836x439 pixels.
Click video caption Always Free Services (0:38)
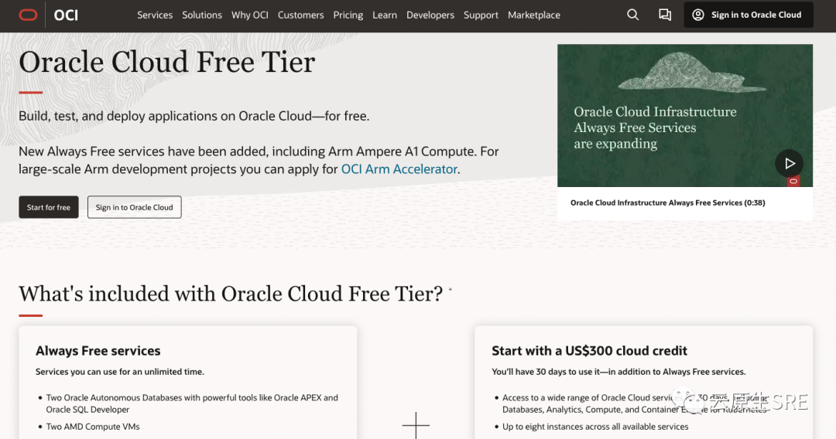coord(667,202)
